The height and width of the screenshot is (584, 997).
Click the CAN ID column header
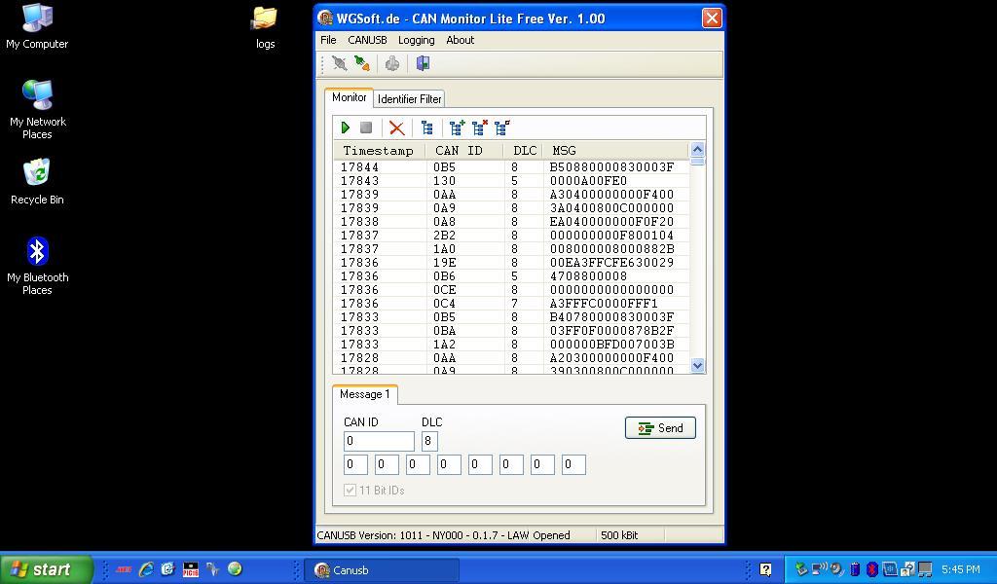[x=464, y=151]
